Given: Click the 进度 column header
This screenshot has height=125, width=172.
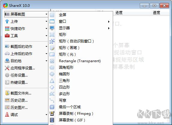Looking at the screenshot, I should pos(132,13).
